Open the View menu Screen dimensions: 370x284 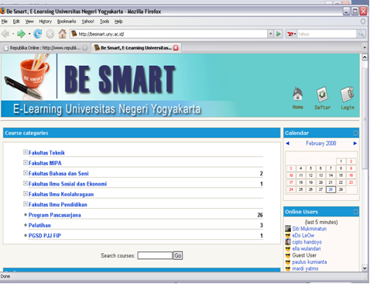(x=29, y=22)
